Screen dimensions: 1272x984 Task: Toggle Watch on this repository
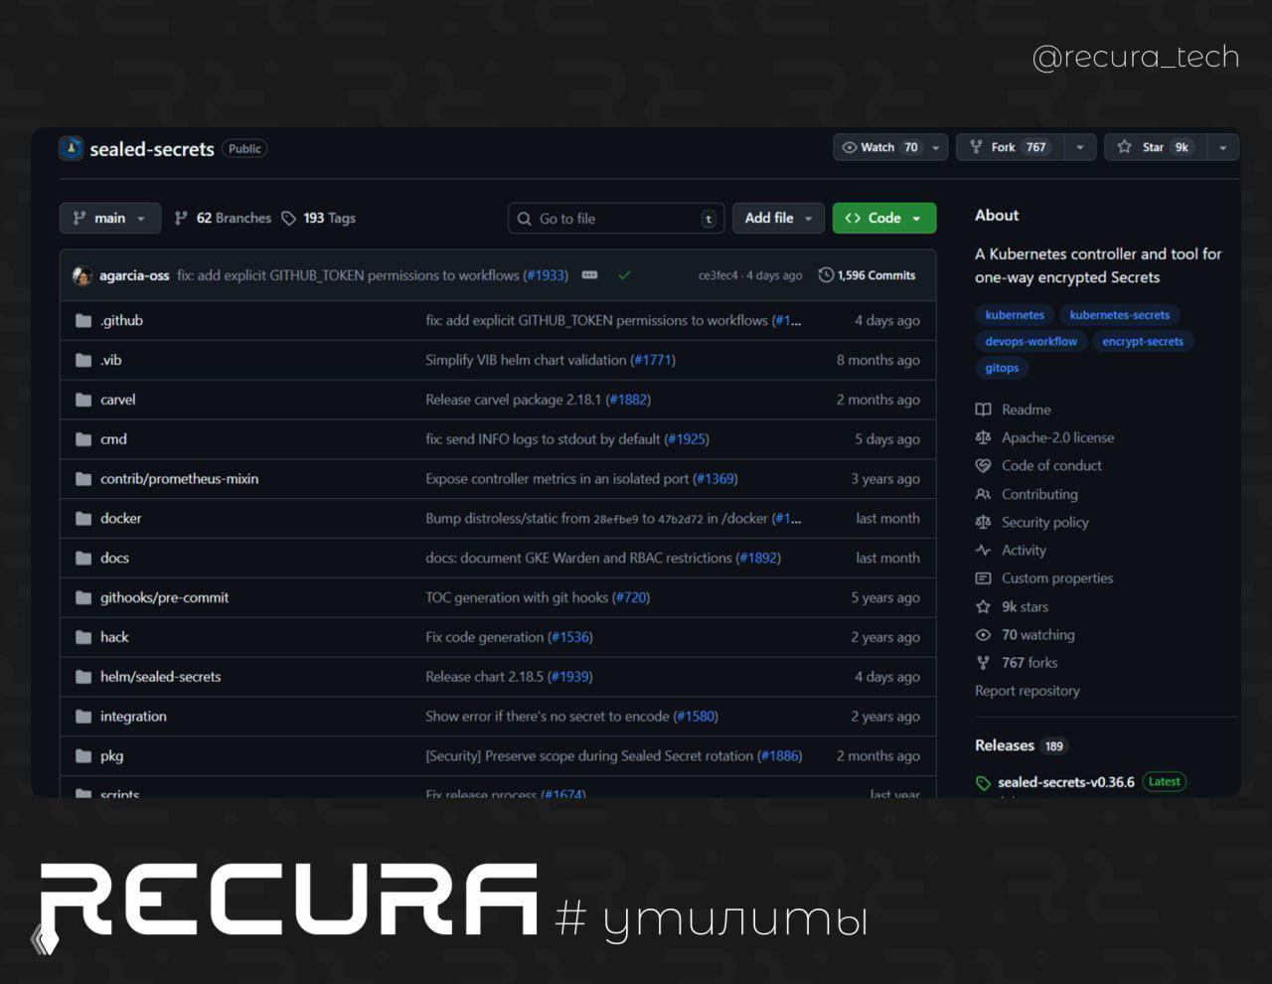coord(879,147)
